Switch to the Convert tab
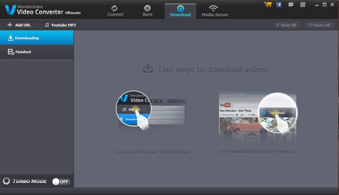The image size is (339, 195). [x=115, y=11]
